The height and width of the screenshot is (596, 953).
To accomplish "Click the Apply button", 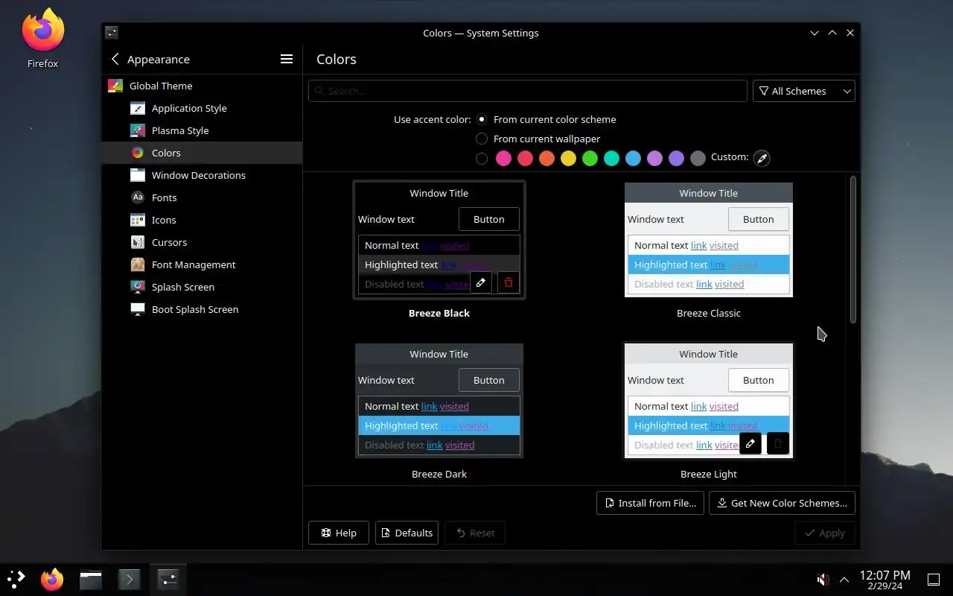I will point(825,533).
